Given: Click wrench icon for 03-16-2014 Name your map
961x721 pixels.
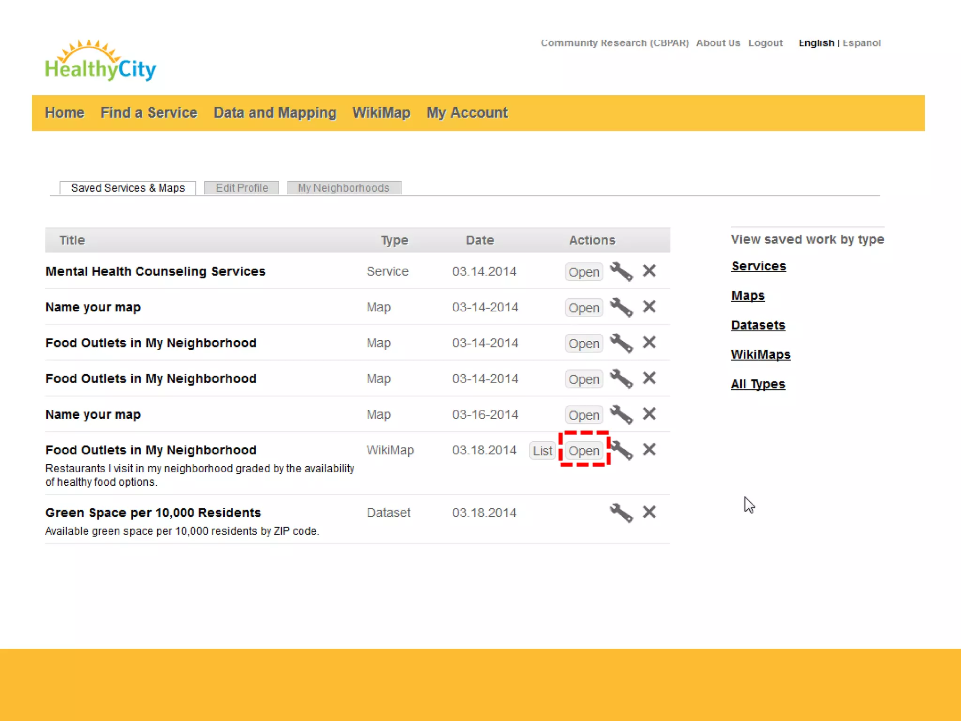Looking at the screenshot, I should tap(621, 414).
